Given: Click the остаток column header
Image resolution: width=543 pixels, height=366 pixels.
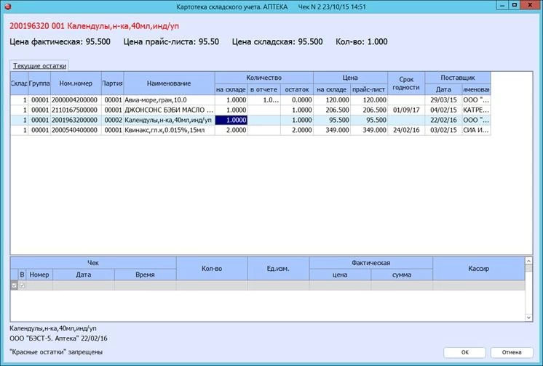Looking at the screenshot, I should click(297, 89).
